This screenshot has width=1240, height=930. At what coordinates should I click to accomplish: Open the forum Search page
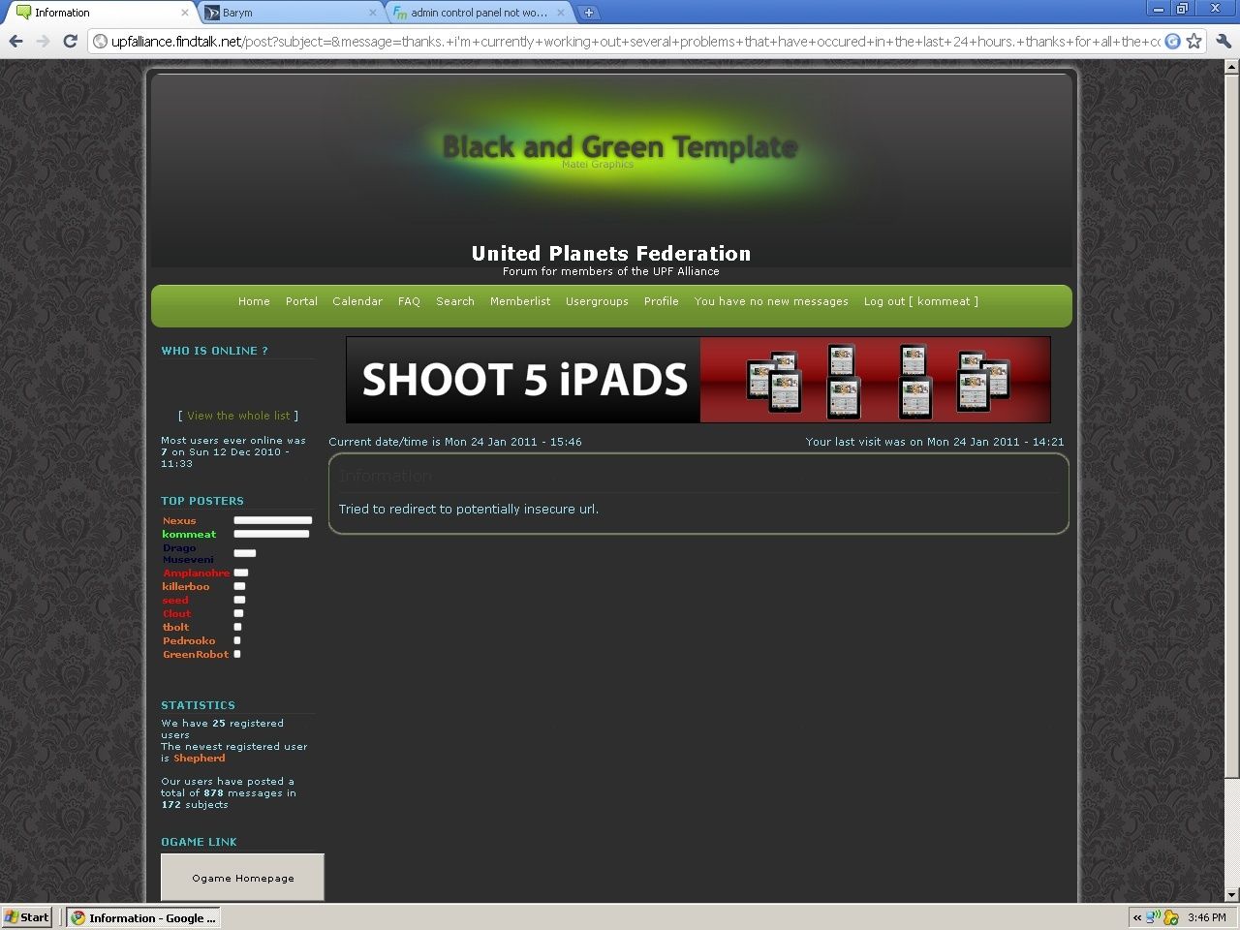point(455,301)
